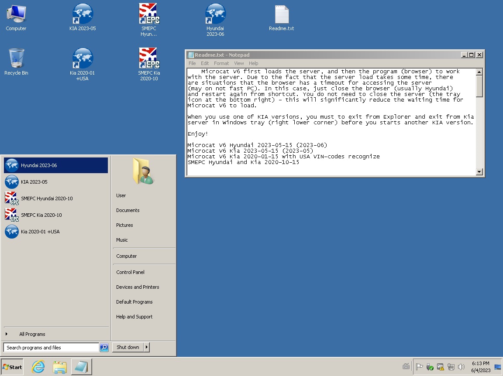Open Control Panel from Start menu
503x376 pixels.
(130, 272)
